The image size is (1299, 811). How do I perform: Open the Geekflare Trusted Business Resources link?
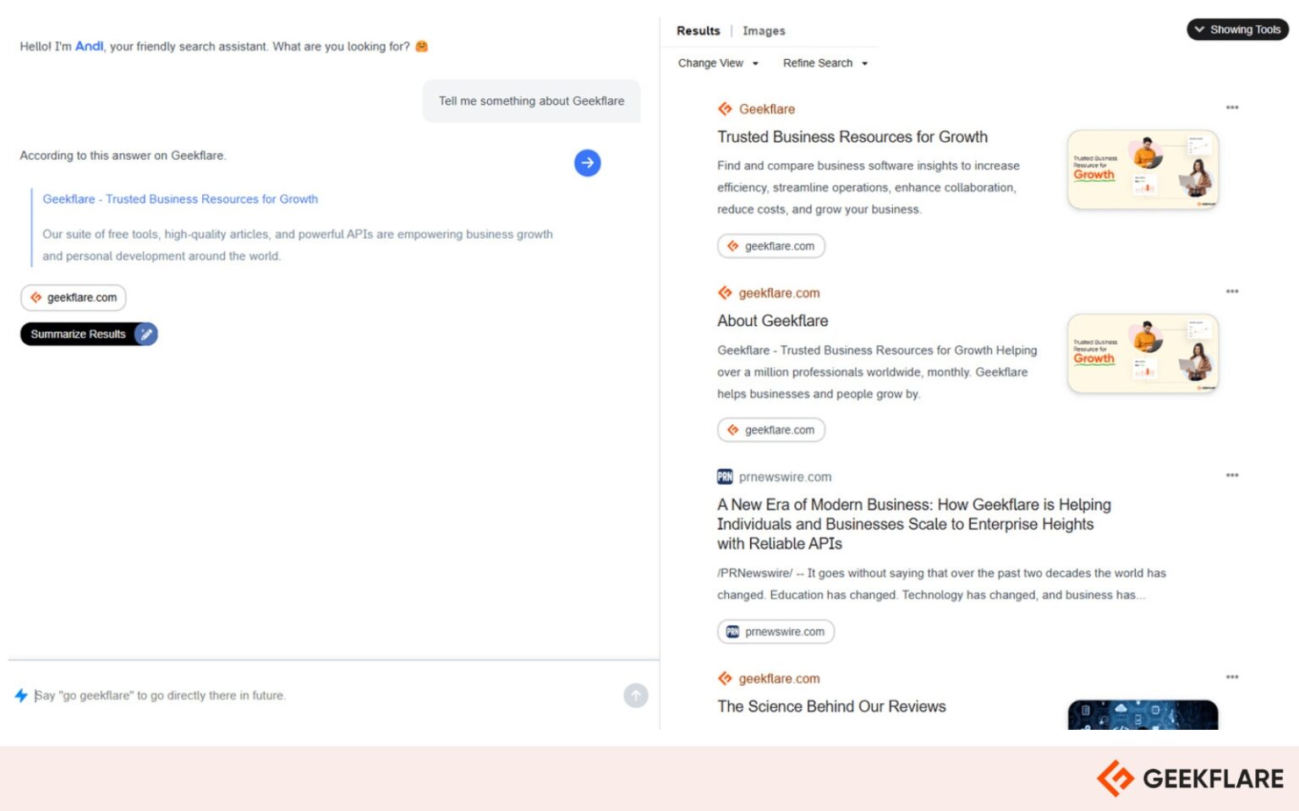point(180,199)
